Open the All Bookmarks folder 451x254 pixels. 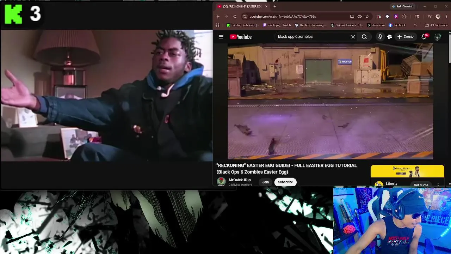[x=437, y=25]
